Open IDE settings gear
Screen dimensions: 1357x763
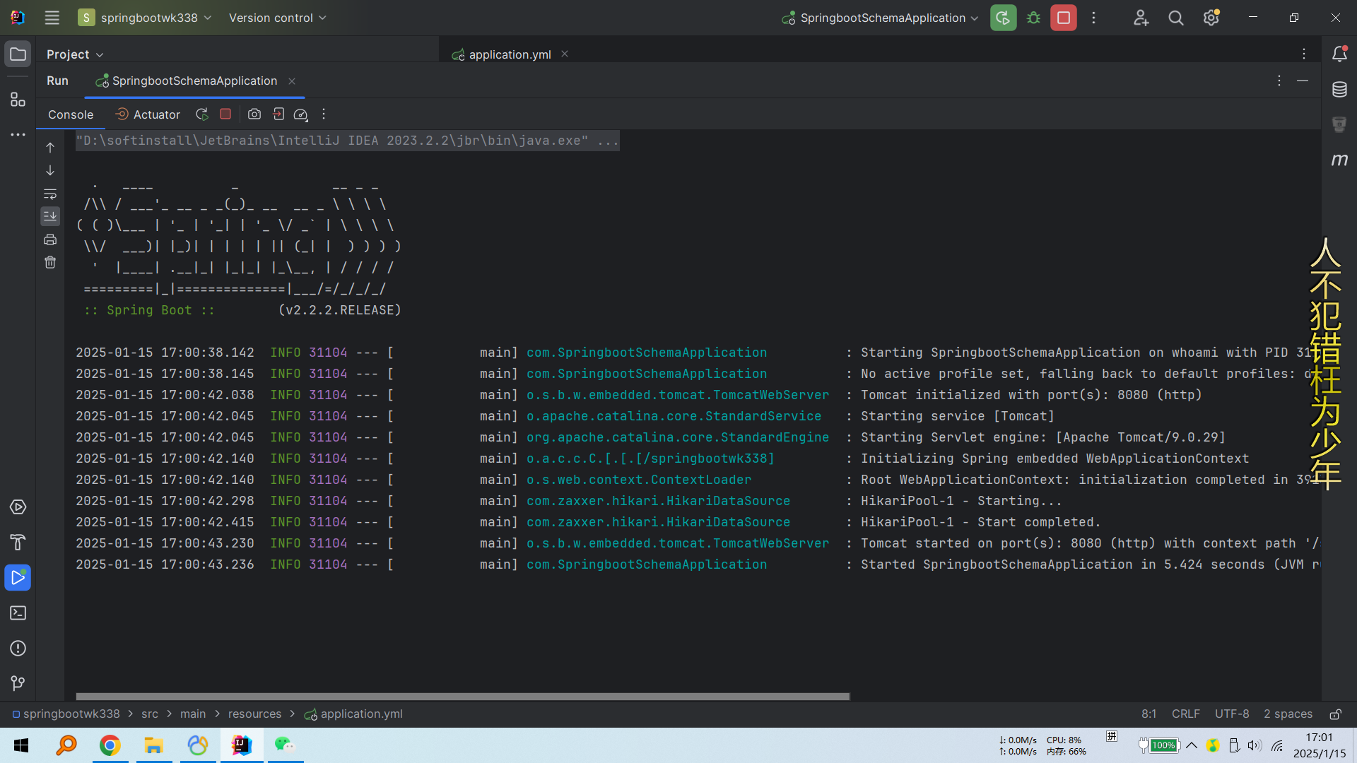(x=1211, y=18)
